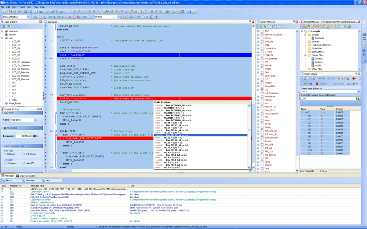
Task: Click the Library Manager vertical scrollbar
Action: pos(297,101)
